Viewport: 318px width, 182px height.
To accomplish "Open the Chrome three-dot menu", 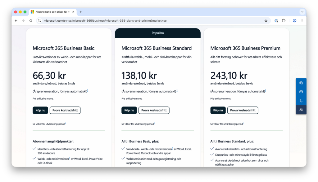I will pyautogui.click(x=302, y=21).
